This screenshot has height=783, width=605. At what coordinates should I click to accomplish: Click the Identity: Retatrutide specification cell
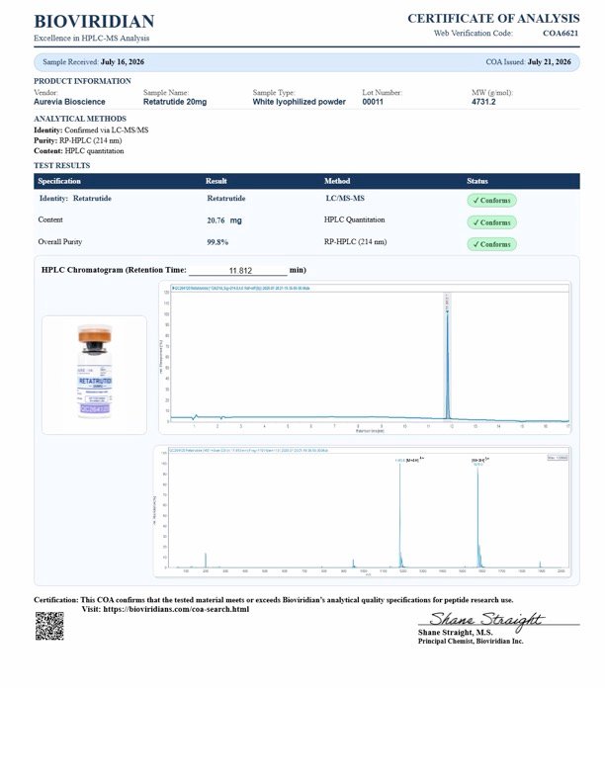pyautogui.click(x=75, y=199)
